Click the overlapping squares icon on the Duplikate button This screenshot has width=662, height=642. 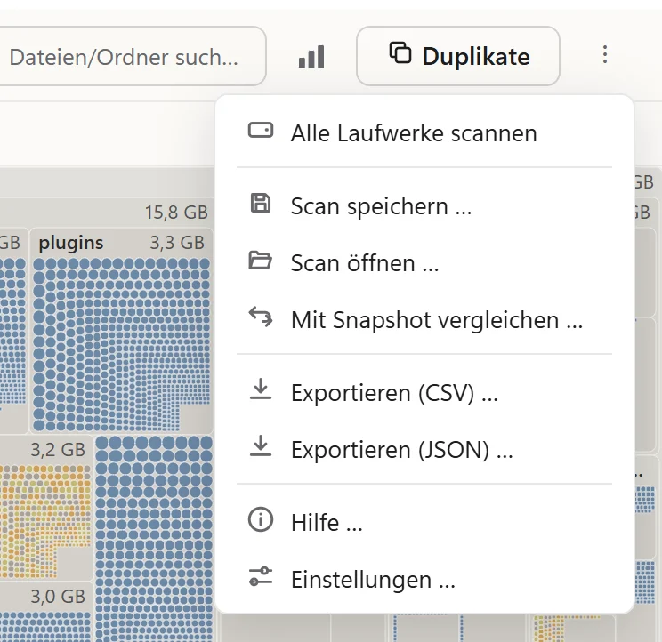coord(400,53)
